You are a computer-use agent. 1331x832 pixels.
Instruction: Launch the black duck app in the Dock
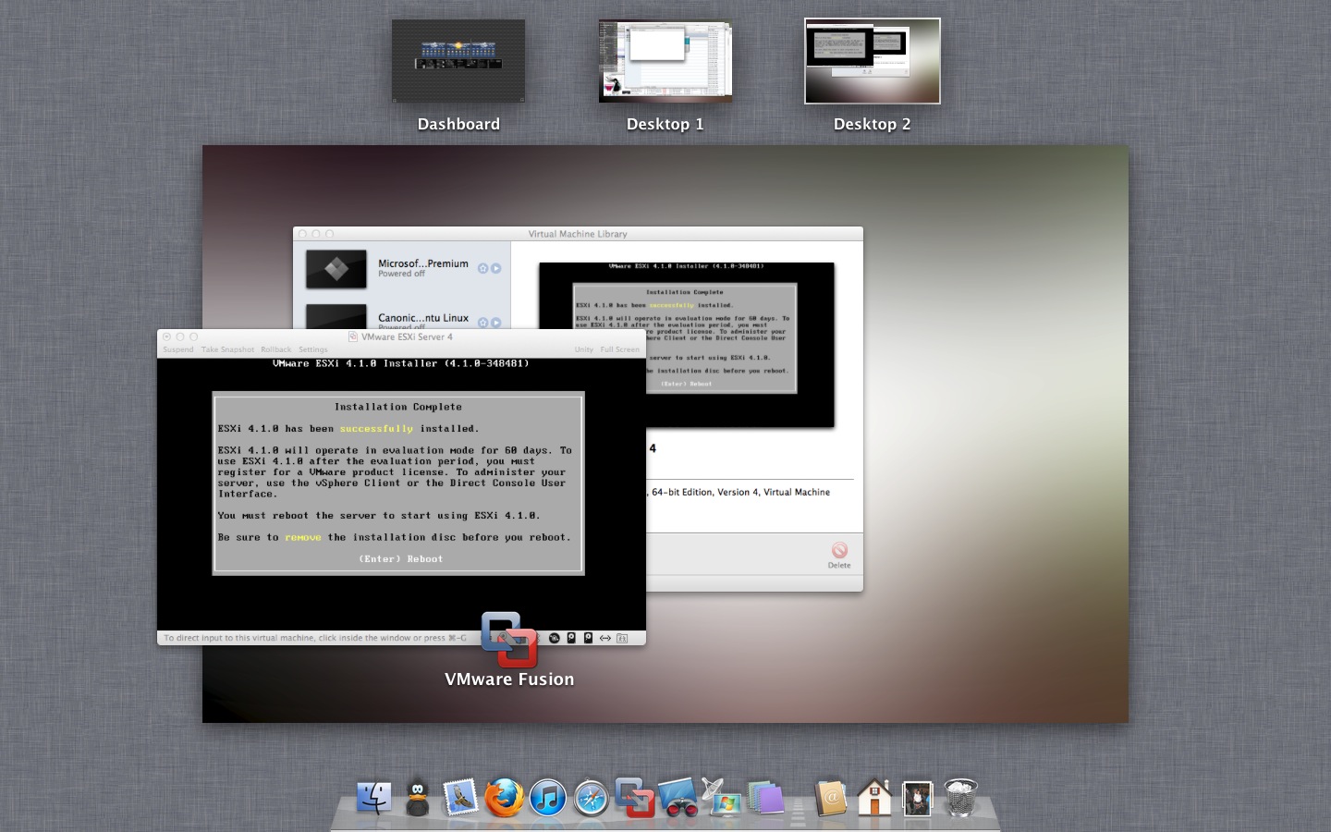click(x=418, y=799)
